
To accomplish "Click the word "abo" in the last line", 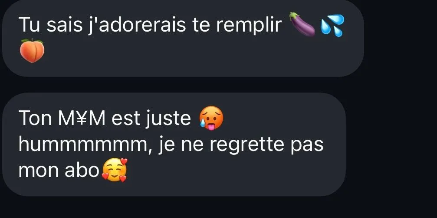I will point(82,170).
